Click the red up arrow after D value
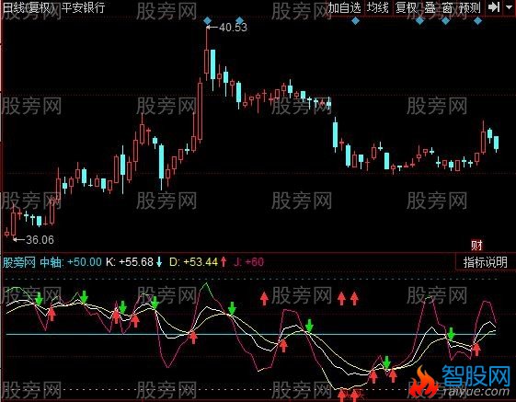 tap(224, 262)
